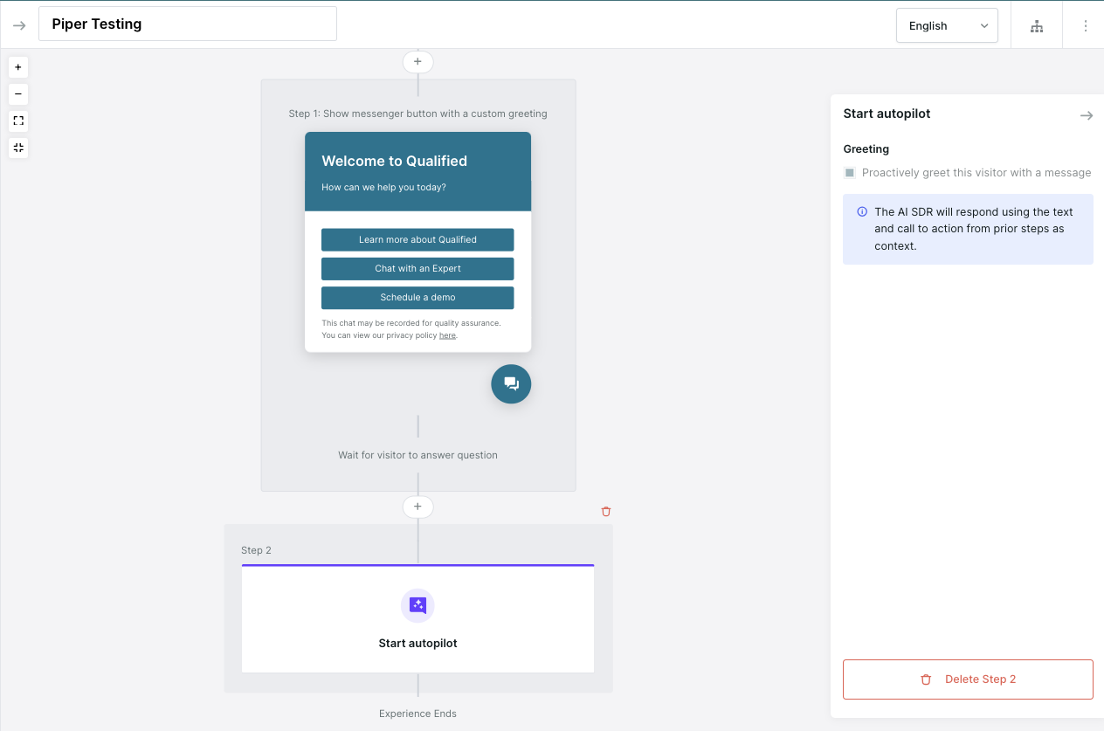Click 'Wait for visitor to answer question' text

pos(417,455)
